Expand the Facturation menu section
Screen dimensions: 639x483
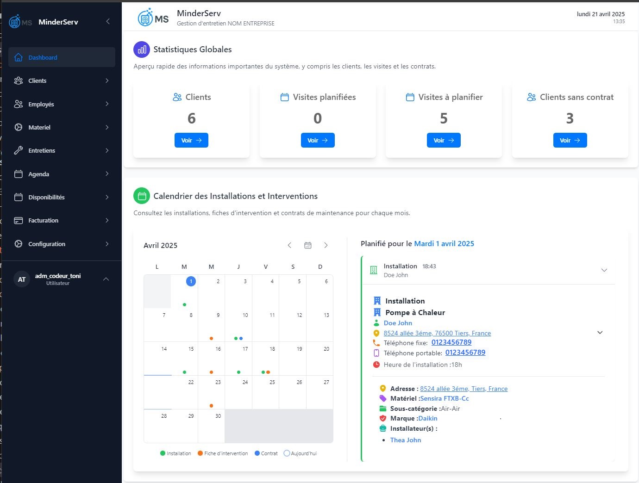pyautogui.click(x=62, y=220)
